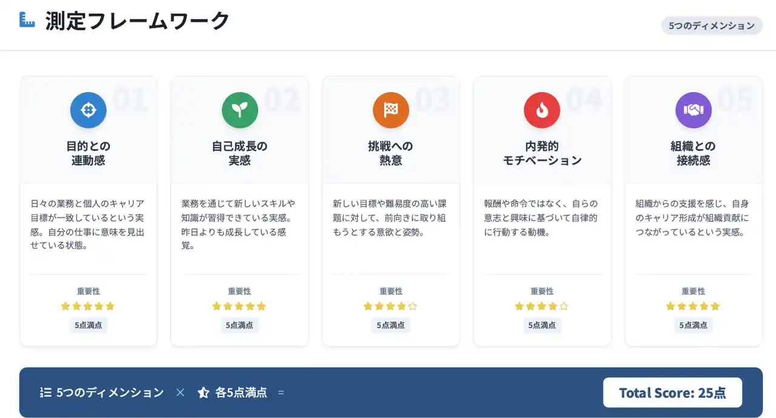The width and height of the screenshot is (776, 418).
Task: Click the ruler icon beside 測定フレームワーク
Action: pyautogui.click(x=27, y=20)
